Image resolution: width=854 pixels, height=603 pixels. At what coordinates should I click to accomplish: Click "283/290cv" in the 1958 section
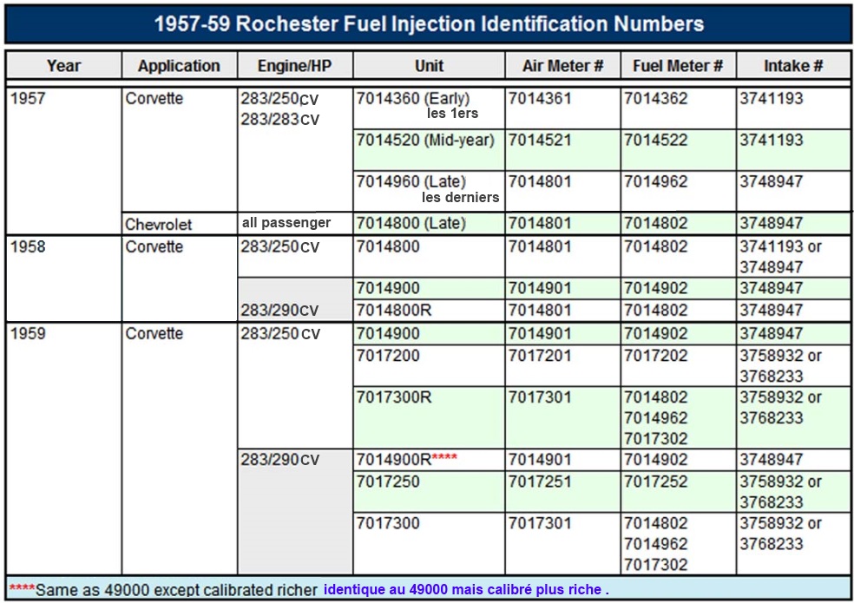(280, 311)
